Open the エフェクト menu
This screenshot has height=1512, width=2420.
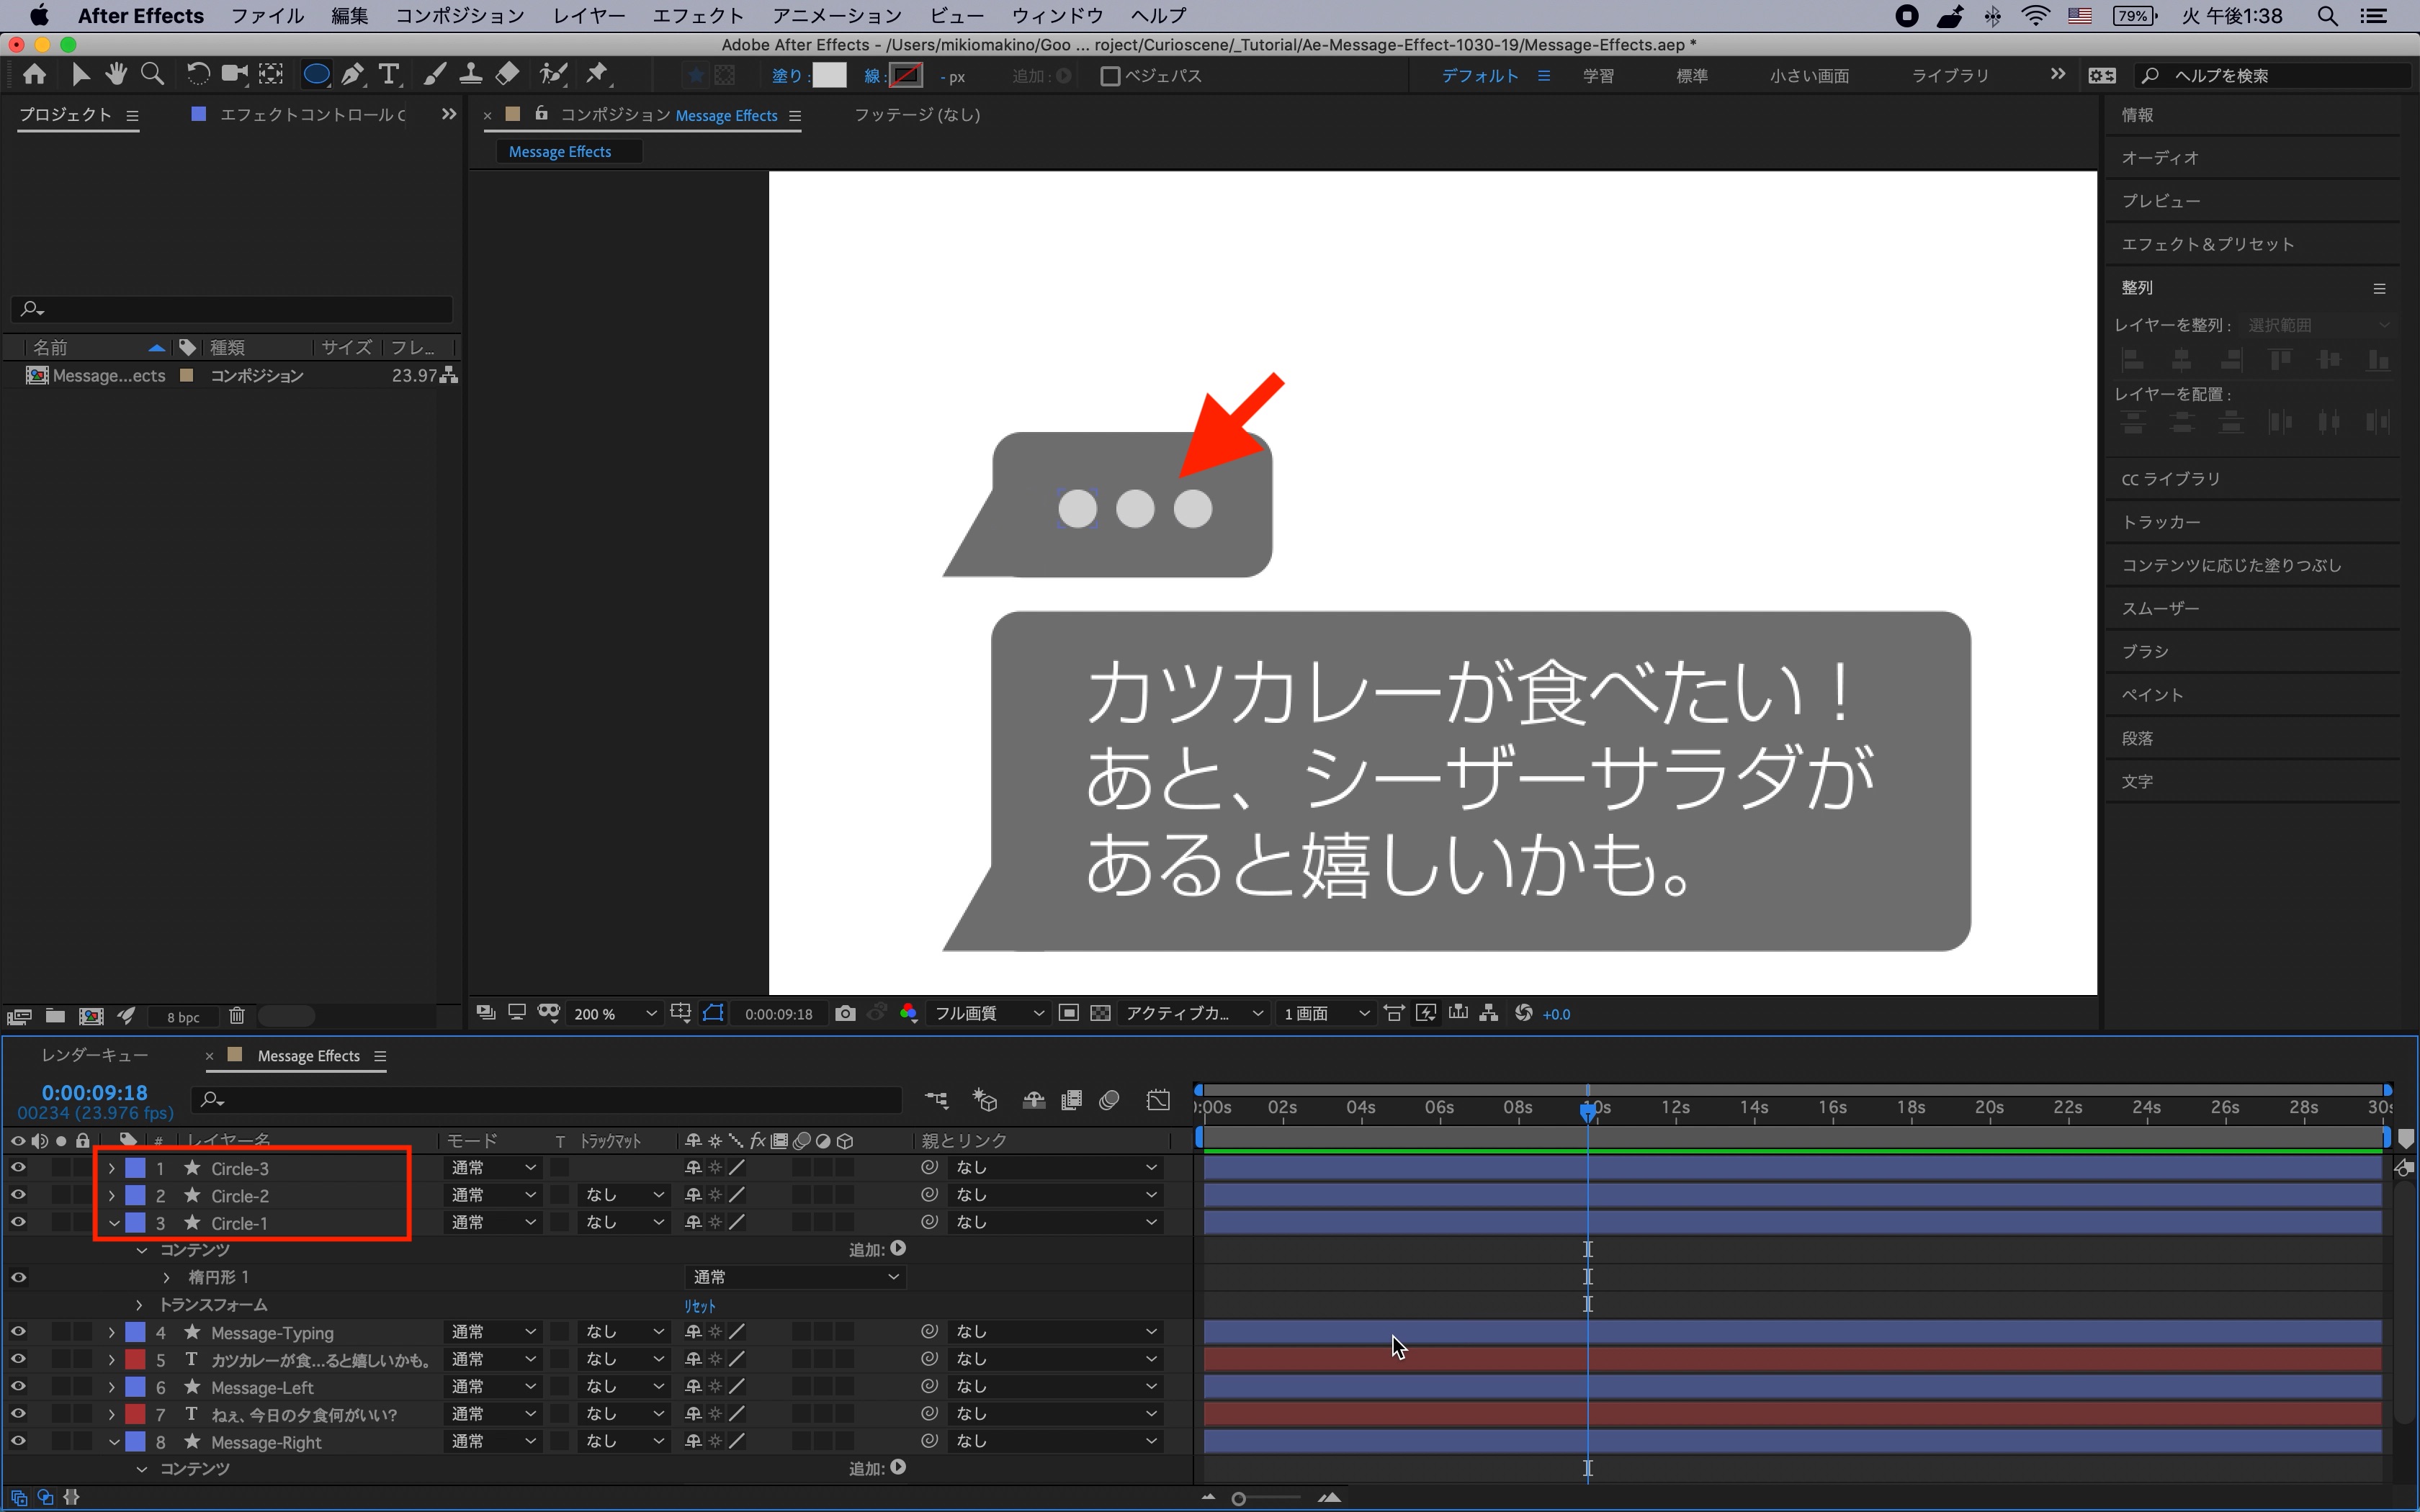[x=697, y=16]
